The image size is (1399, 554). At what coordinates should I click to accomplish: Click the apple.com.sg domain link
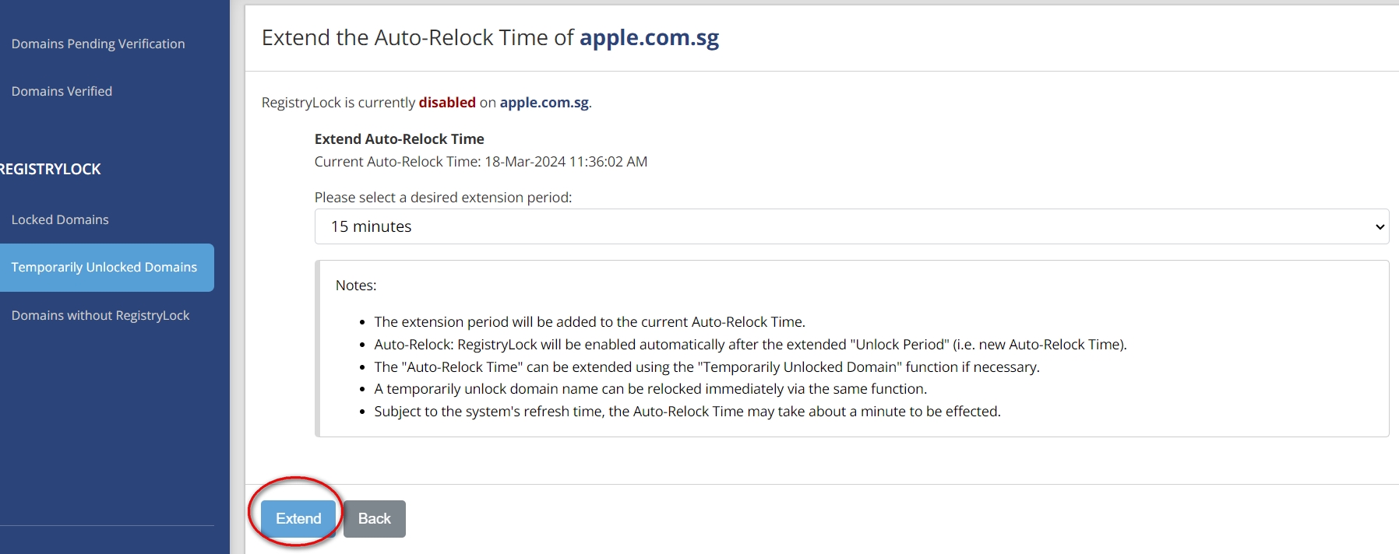point(543,102)
